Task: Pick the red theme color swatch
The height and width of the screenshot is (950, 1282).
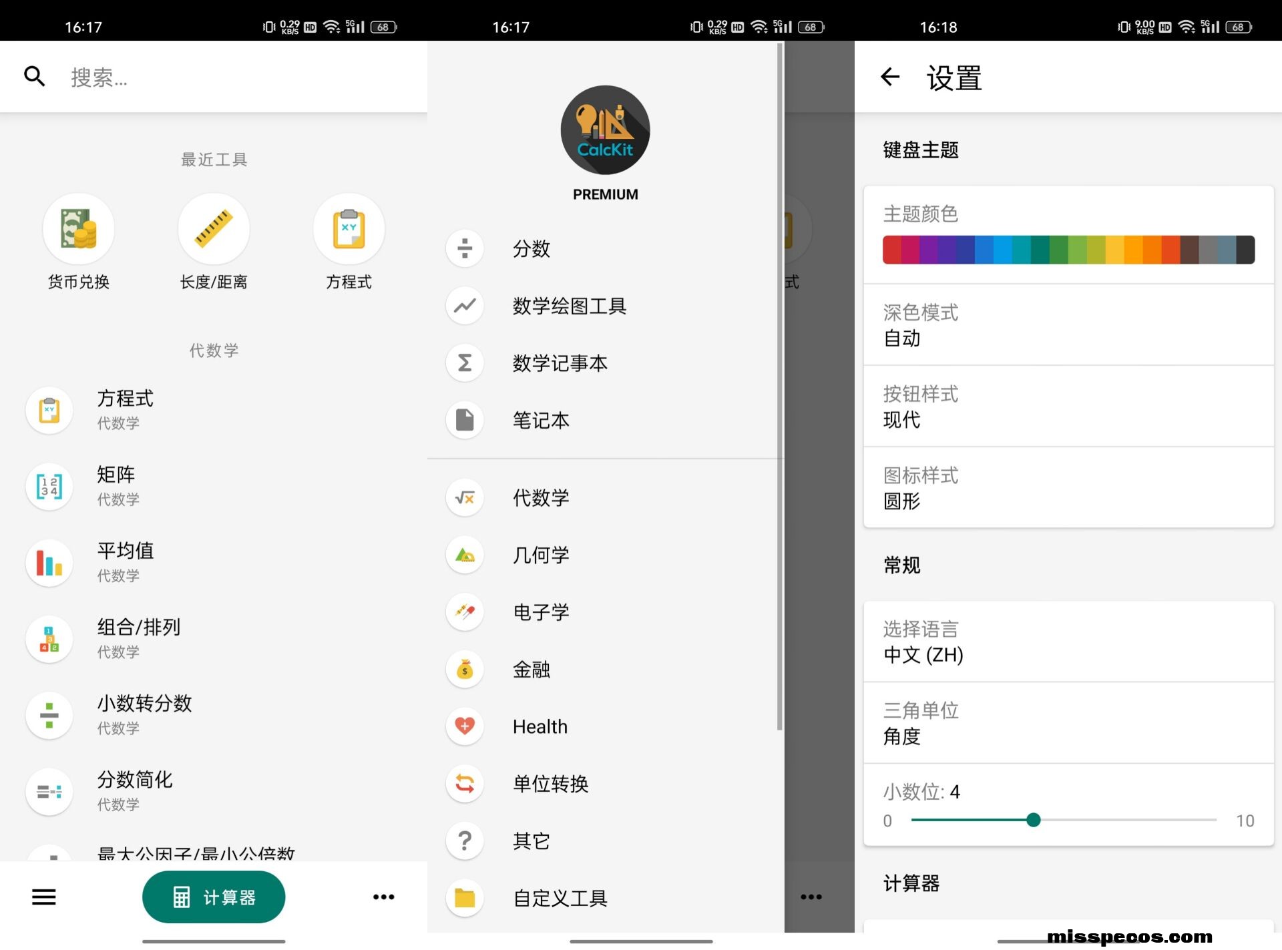Action: point(891,249)
